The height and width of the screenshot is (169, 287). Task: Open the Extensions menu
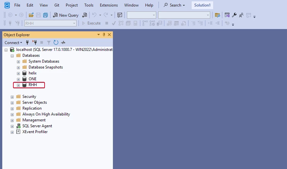[109, 5]
